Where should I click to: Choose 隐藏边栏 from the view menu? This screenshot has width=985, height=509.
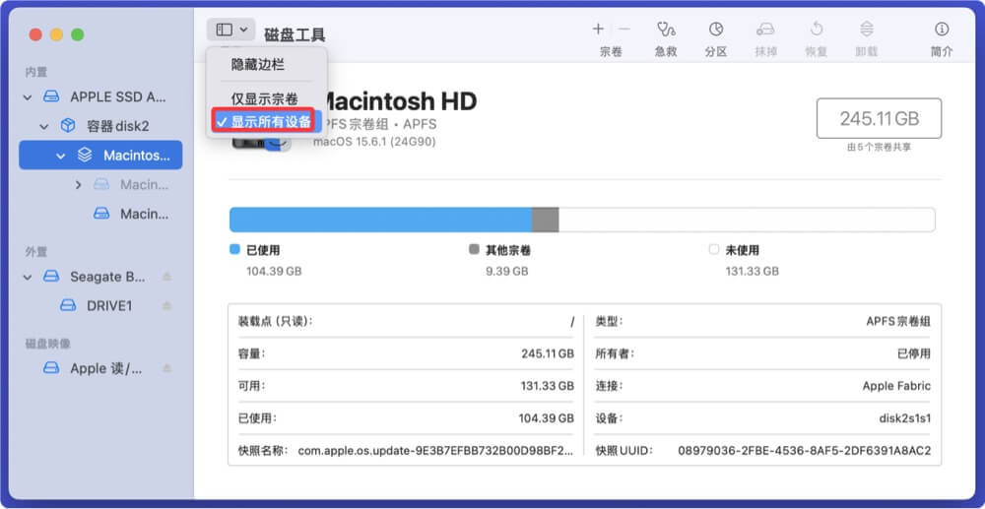pyautogui.click(x=258, y=65)
